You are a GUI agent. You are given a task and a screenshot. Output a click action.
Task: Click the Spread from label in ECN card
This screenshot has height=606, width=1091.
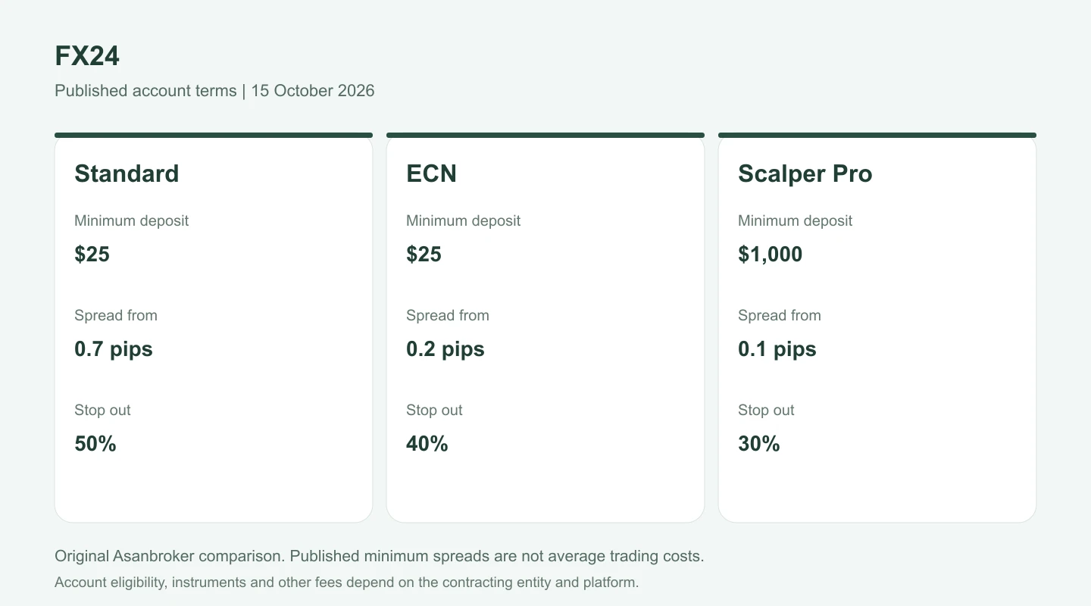(448, 315)
